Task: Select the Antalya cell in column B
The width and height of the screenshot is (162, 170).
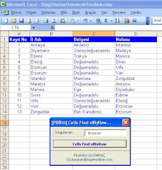Action: pos(51,45)
